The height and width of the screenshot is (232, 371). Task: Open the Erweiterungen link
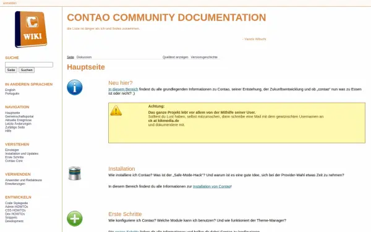(15, 184)
